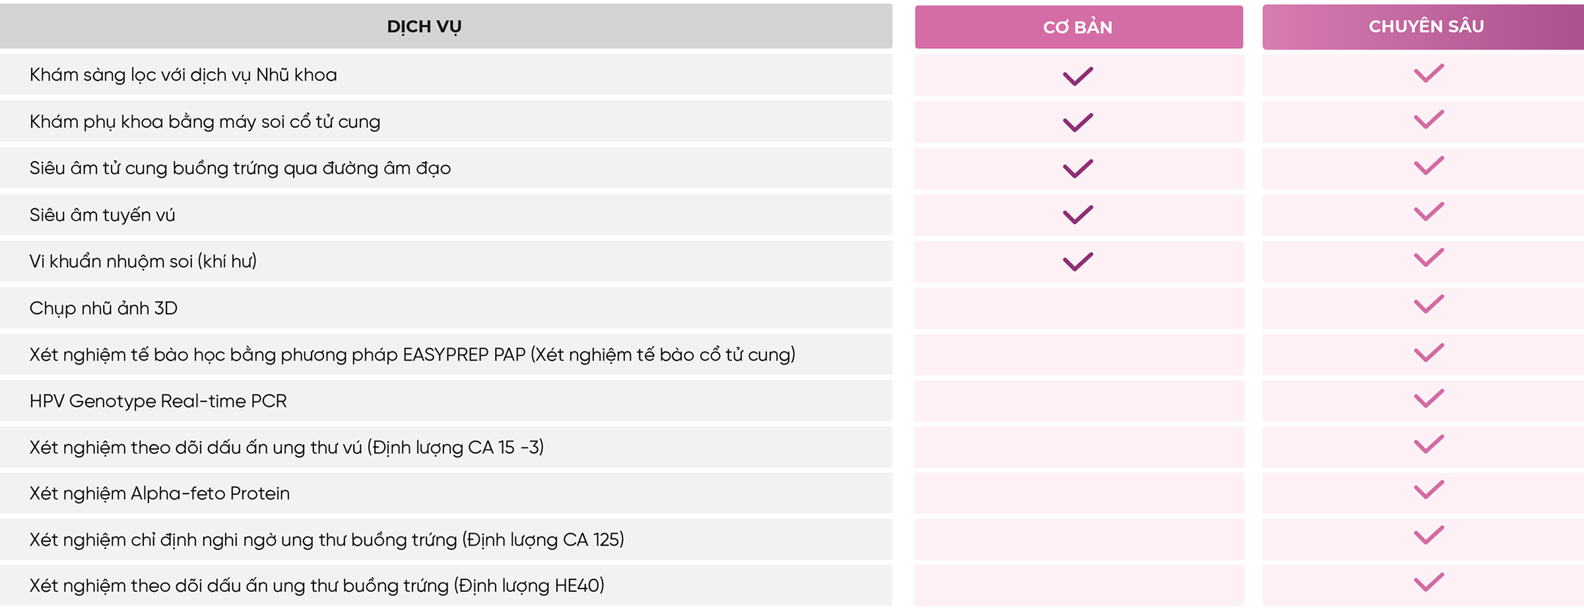Click CHUYÊN SÂU checkmark for Chụp nhũ ảnh 3D

tap(1428, 304)
